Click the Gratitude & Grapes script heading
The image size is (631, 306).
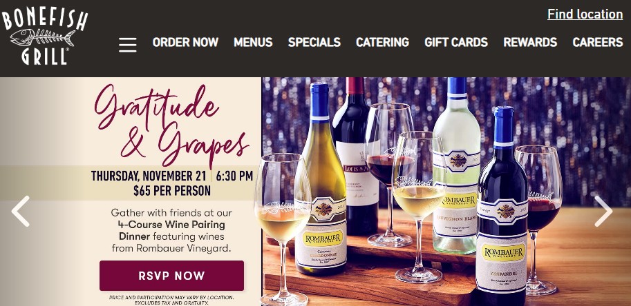[172, 125]
